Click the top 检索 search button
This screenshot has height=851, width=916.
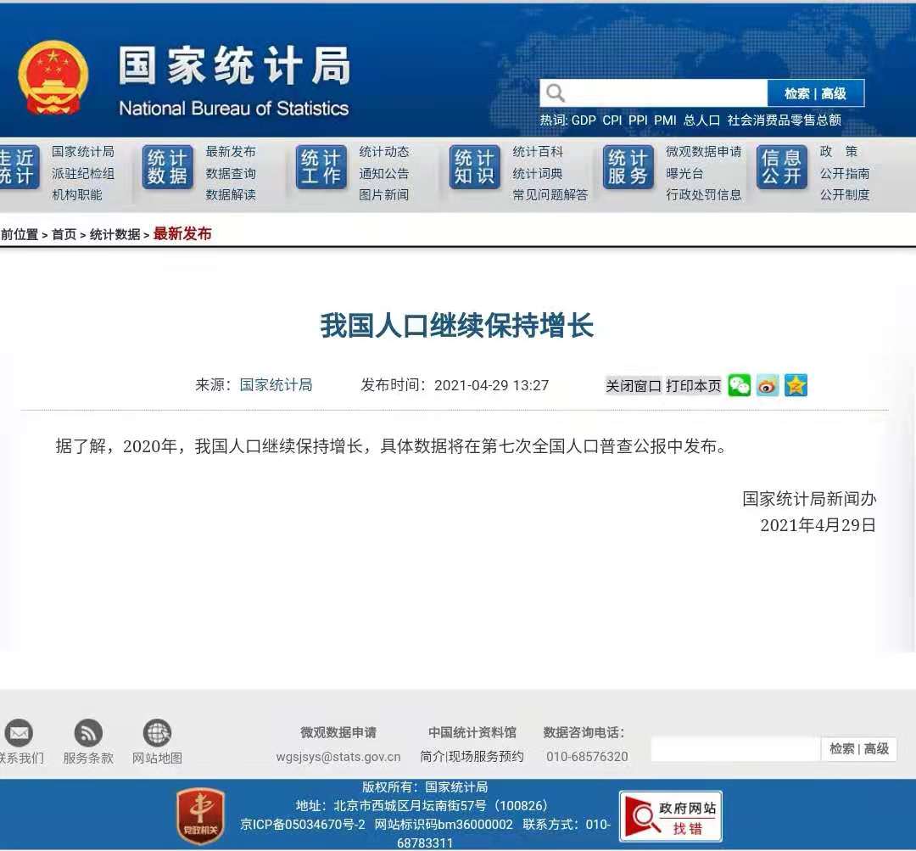[x=796, y=93]
